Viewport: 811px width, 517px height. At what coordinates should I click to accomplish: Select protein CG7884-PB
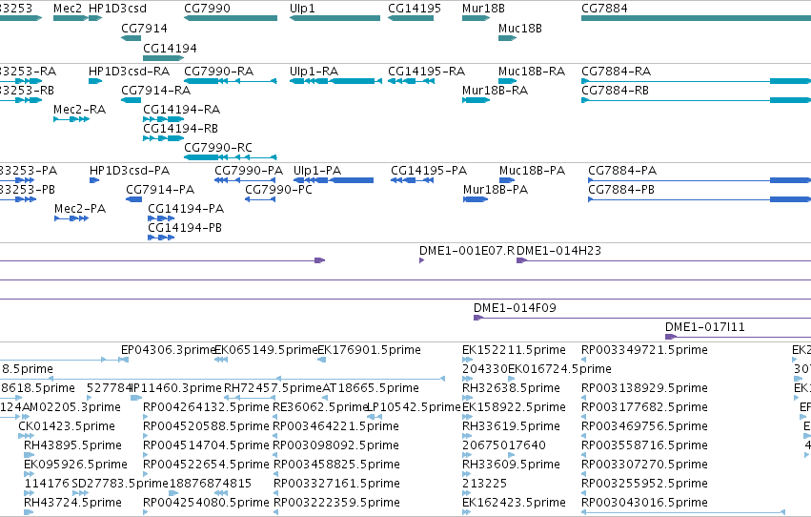point(699,199)
